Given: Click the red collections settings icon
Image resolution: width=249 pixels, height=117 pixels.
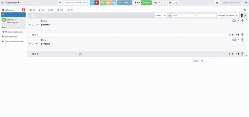Looking at the screenshot, I should click(24, 10).
